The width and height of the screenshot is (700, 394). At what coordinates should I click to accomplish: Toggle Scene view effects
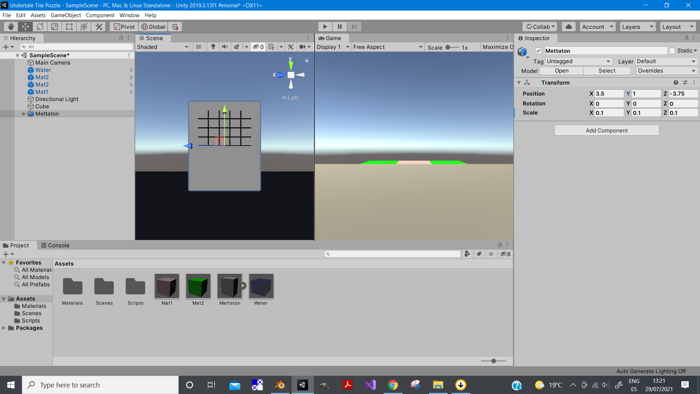pos(237,47)
